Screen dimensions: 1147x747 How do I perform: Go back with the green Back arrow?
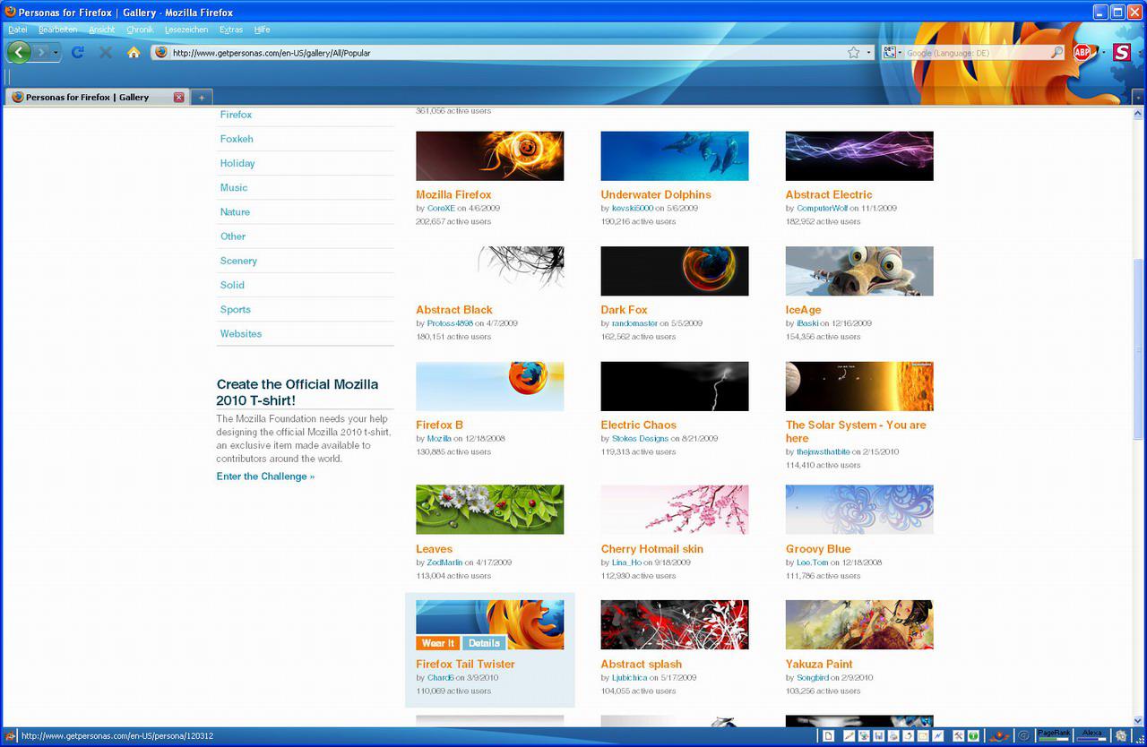pyautogui.click(x=19, y=52)
